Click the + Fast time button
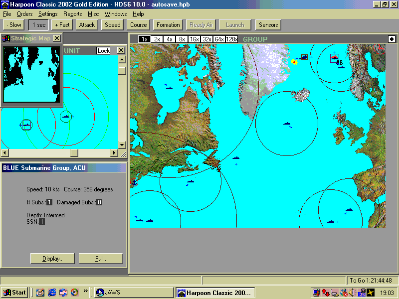Screen dimensions: 399x299 62,25
